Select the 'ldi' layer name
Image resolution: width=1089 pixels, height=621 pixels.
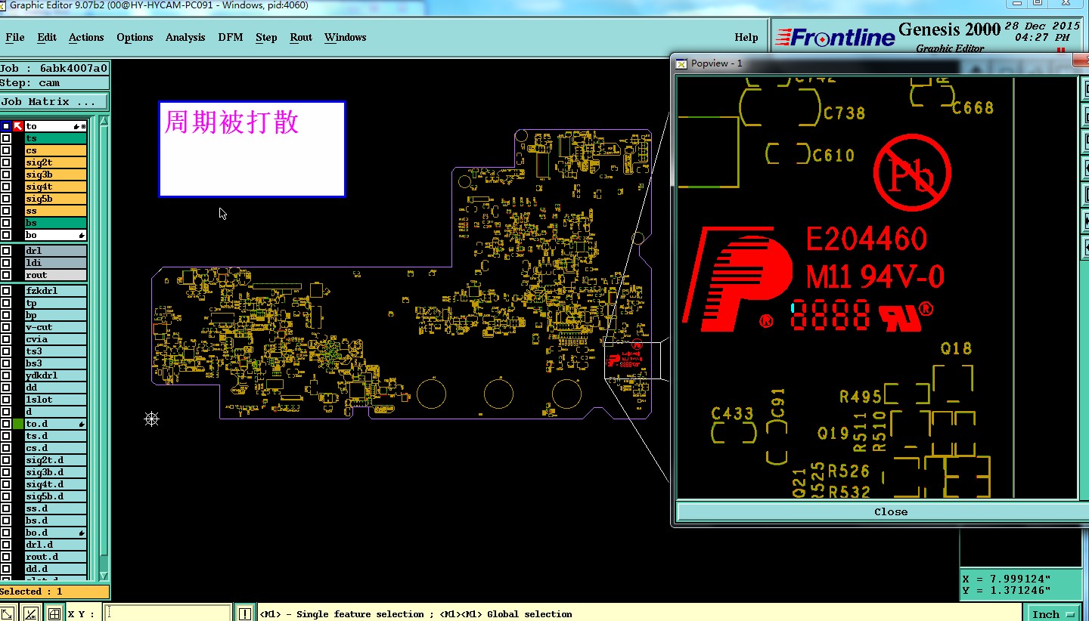coord(55,263)
